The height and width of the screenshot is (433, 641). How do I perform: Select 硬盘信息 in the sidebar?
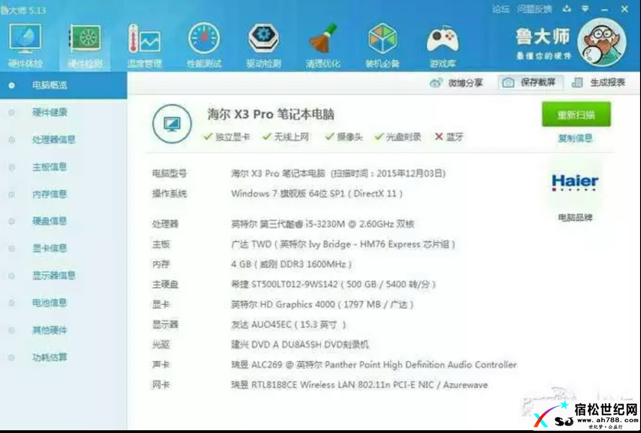[50, 221]
